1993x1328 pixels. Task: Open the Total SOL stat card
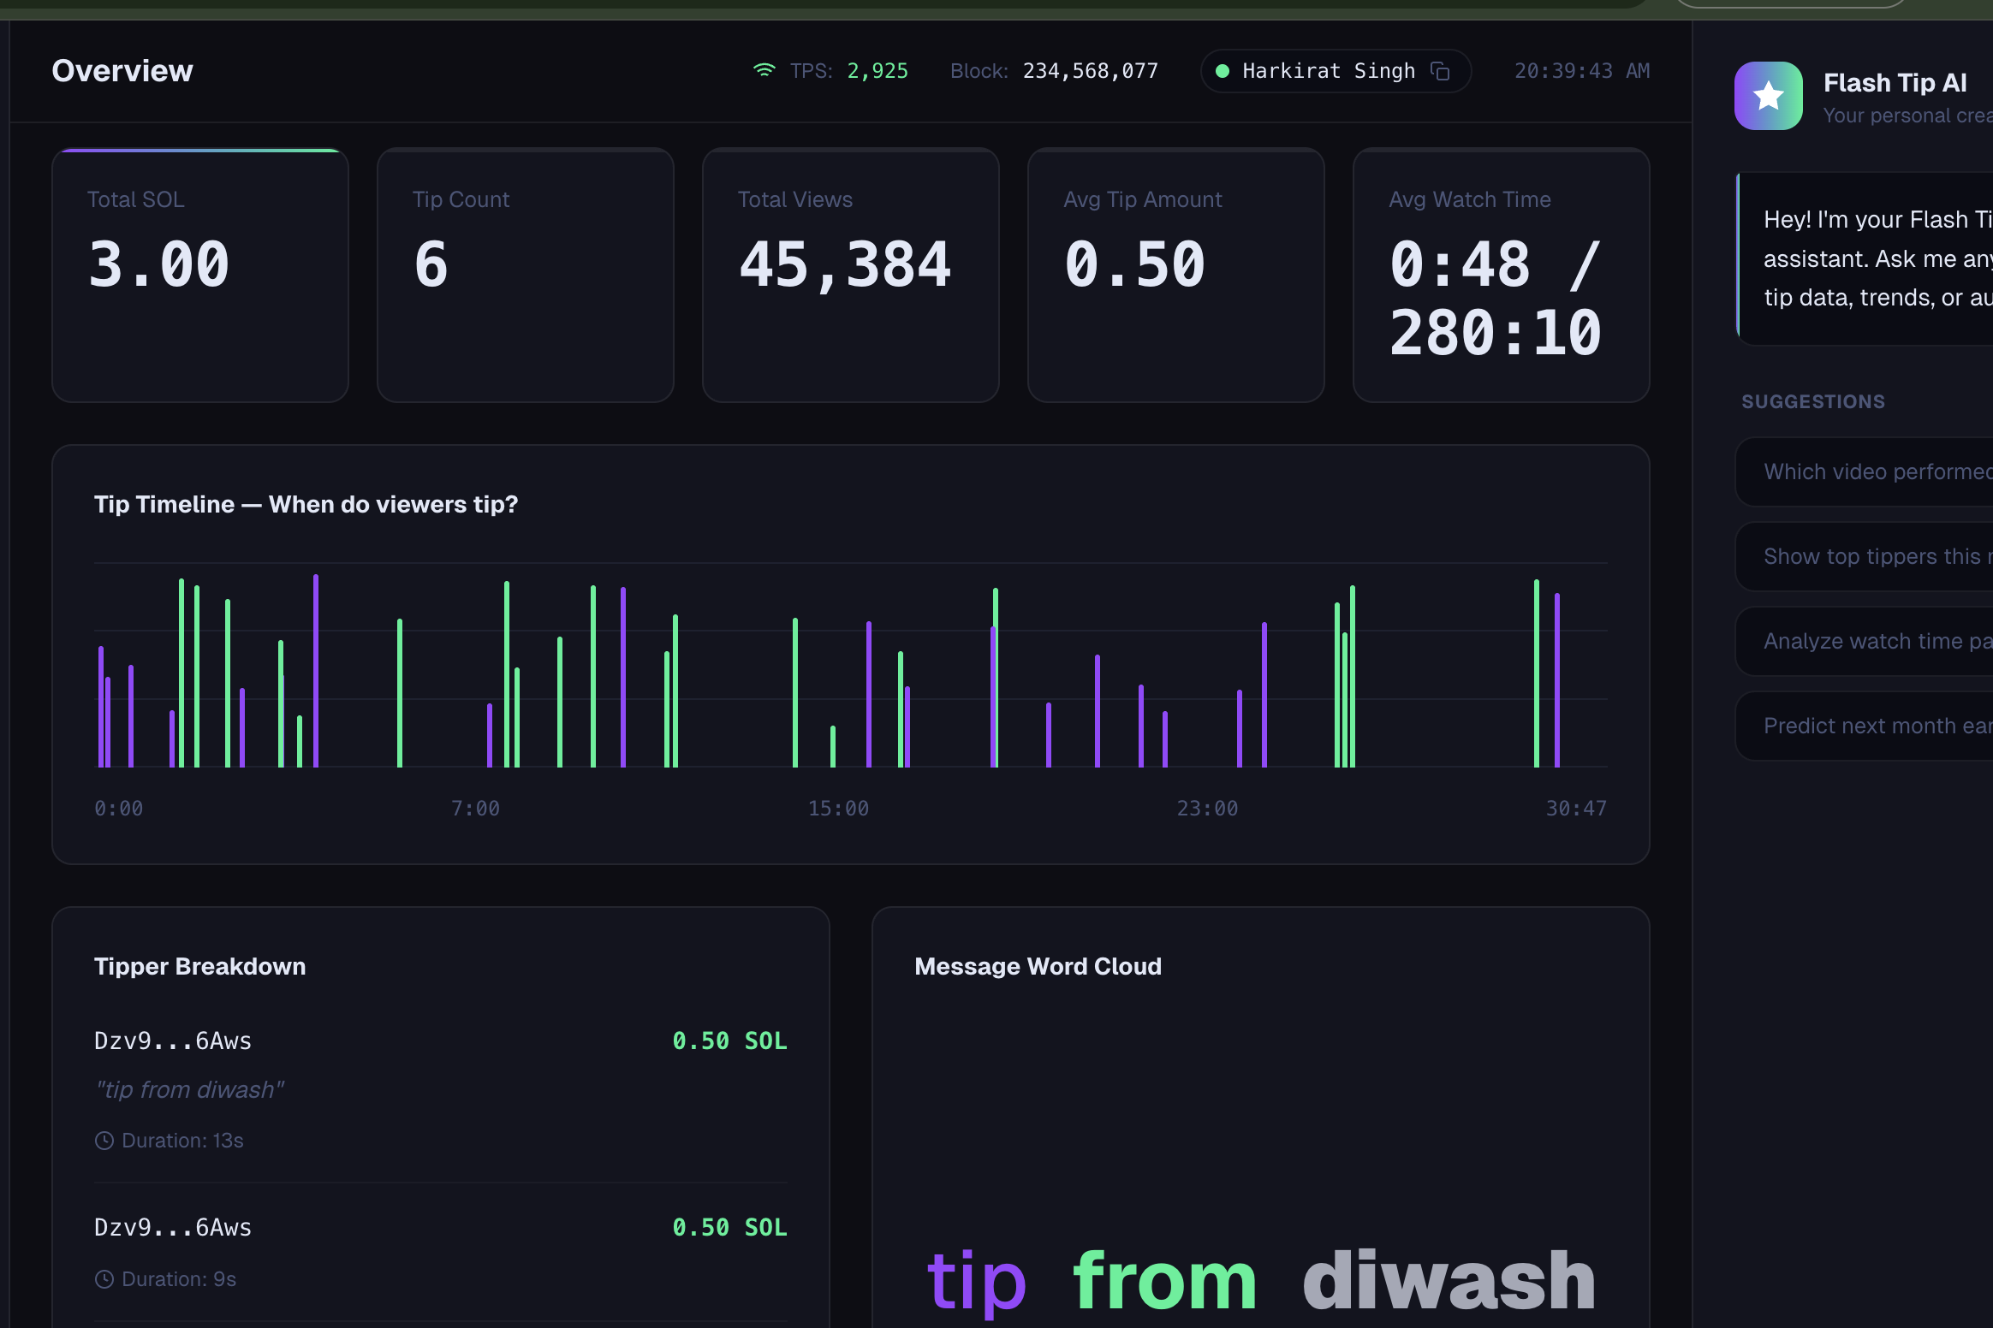(200, 275)
